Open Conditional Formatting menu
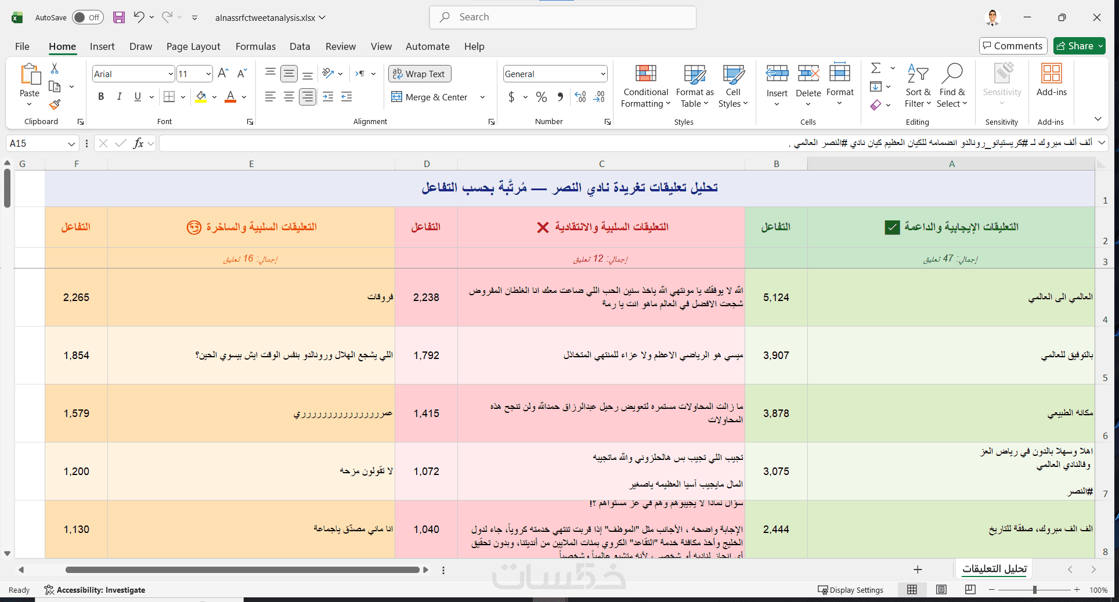This screenshot has width=1119, height=602. click(x=645, y=86)
